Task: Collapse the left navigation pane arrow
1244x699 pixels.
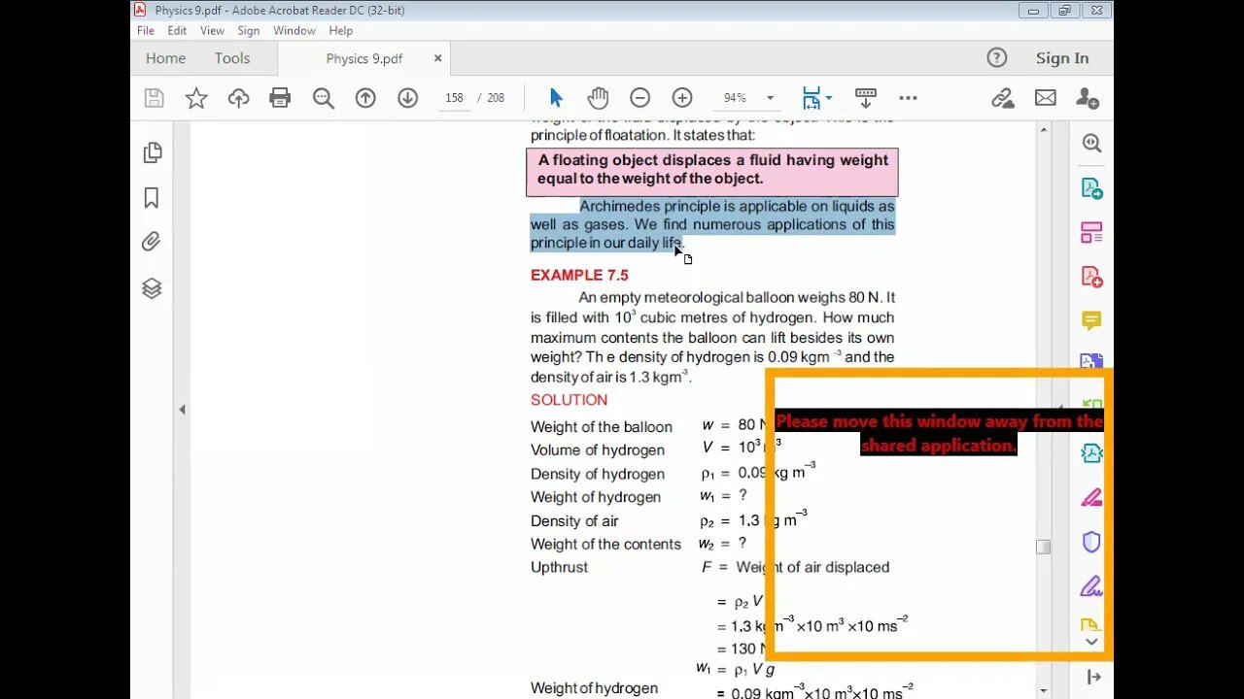Action: click(x=182, y=410)
